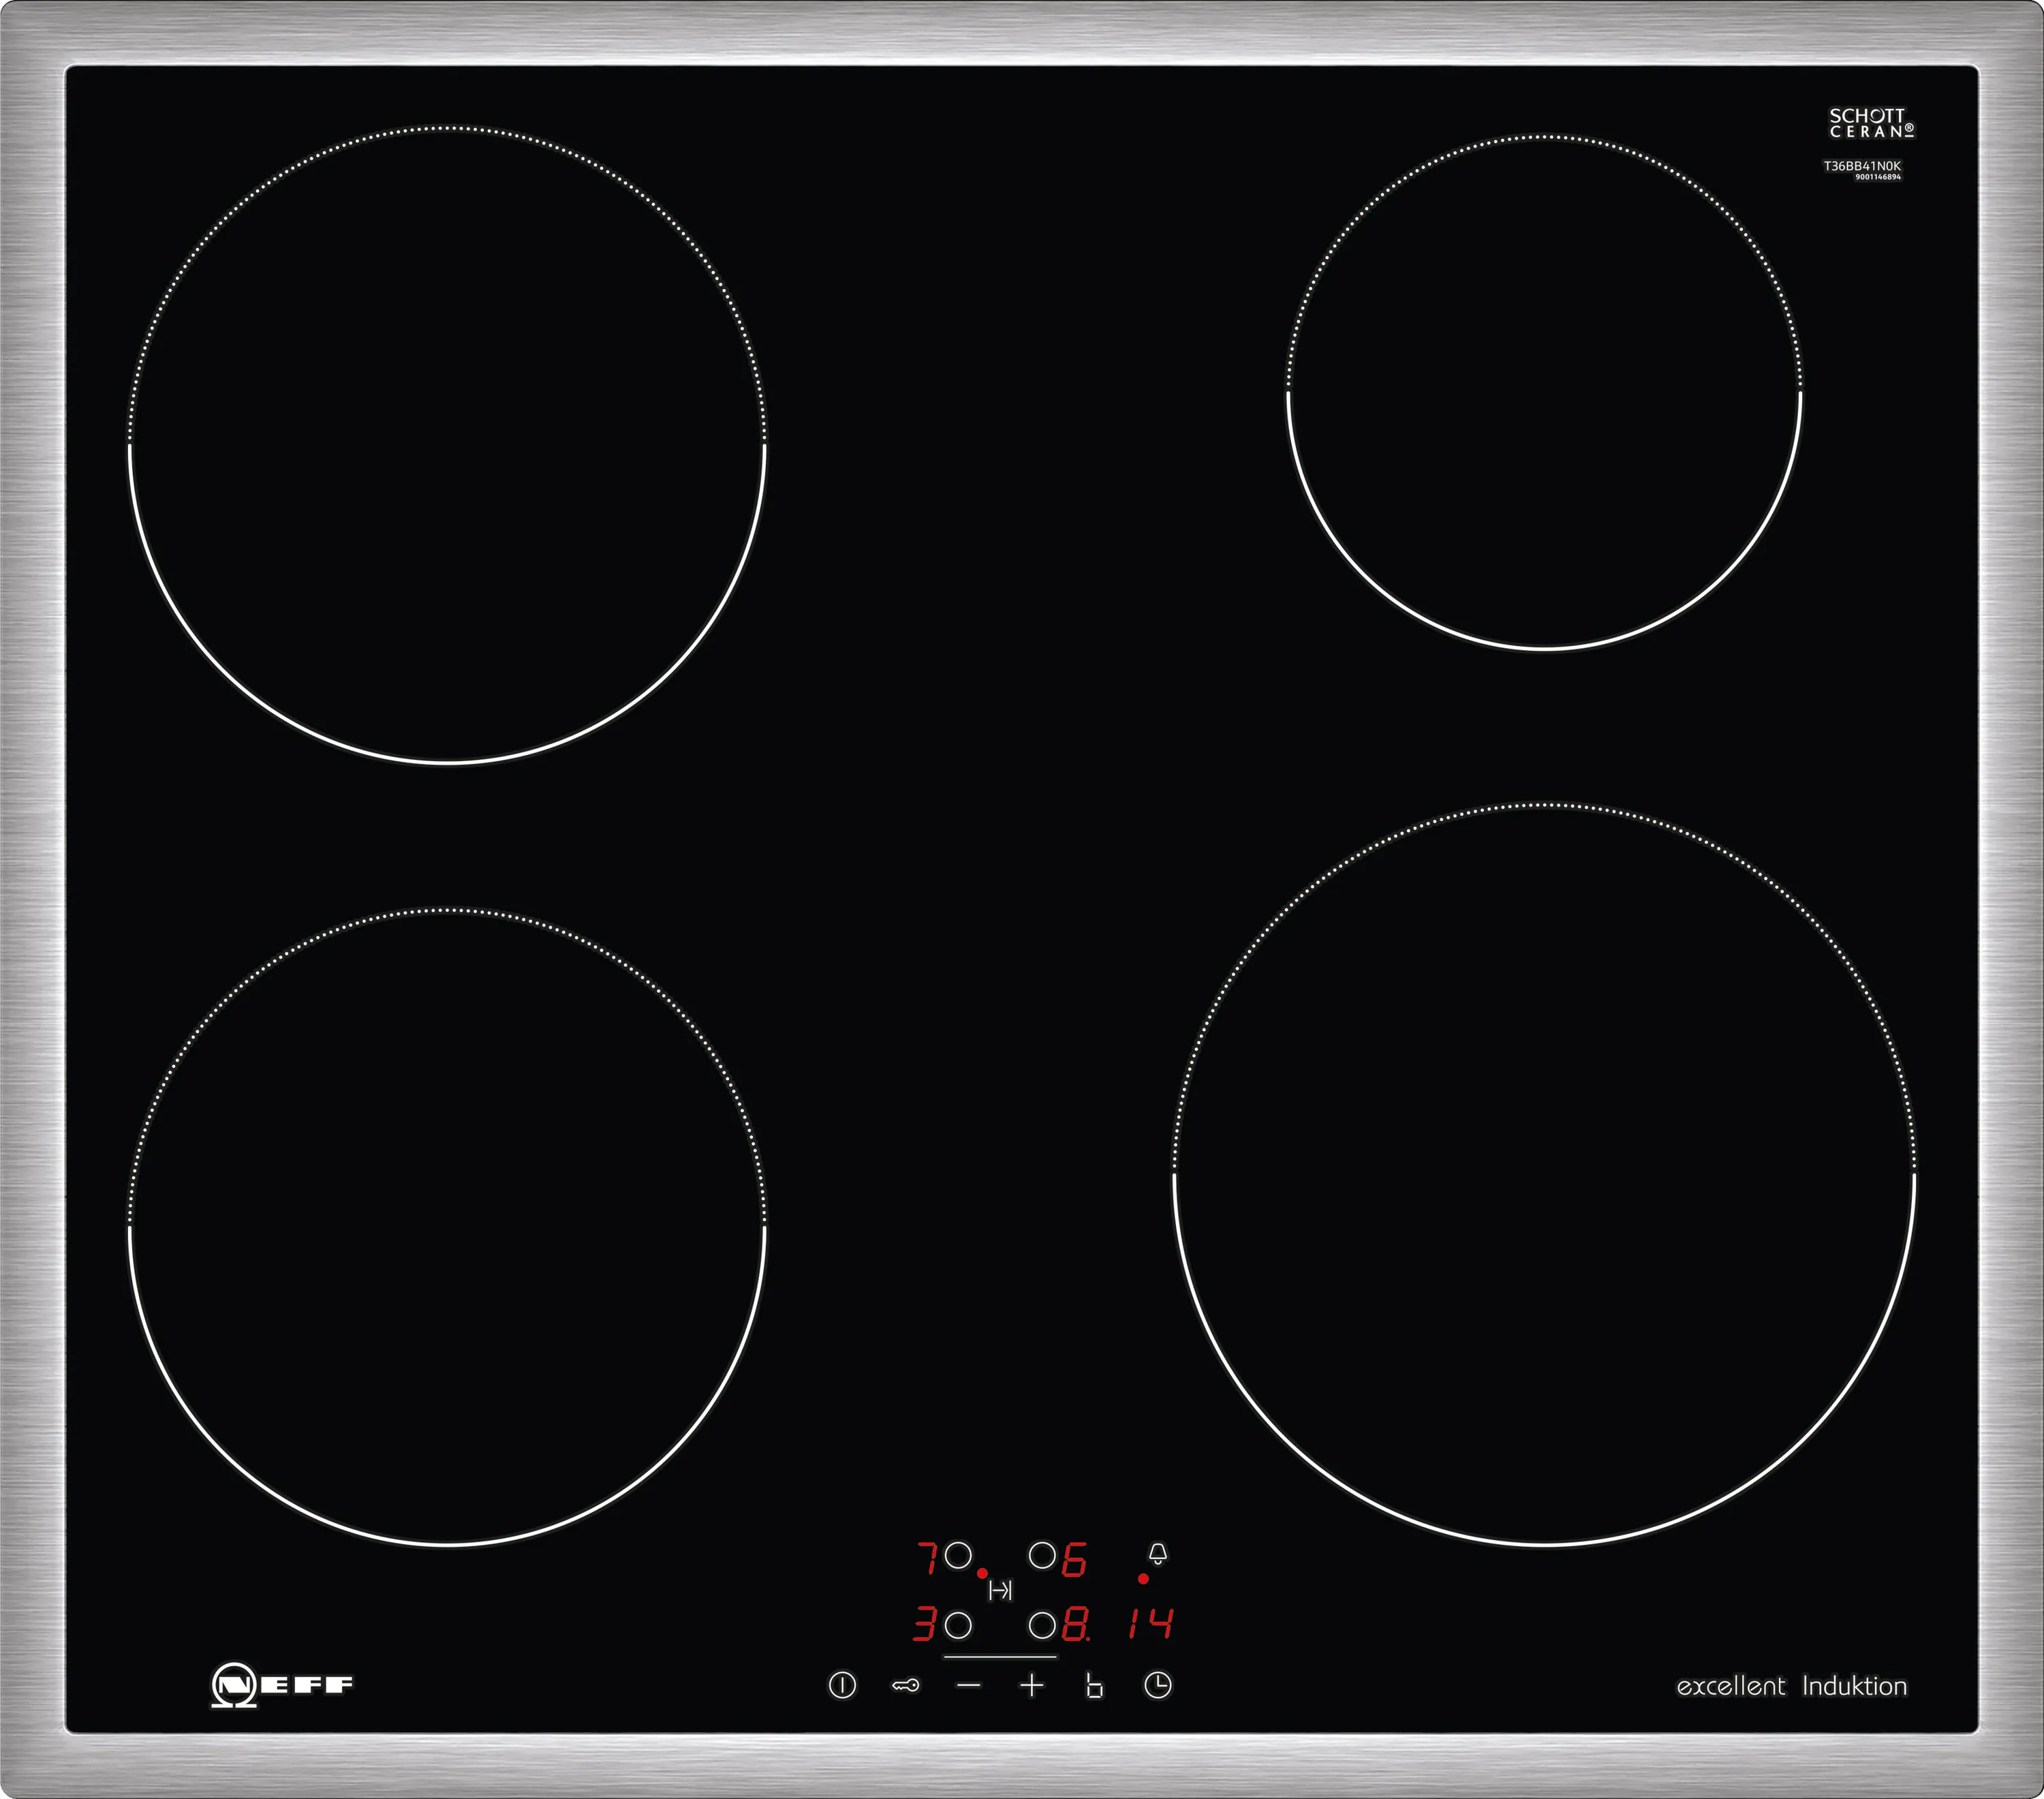The height and width of the screenshot is (1799, 2044).
Task: Select the zone circle next to 3
Action: pyautogui.click(x=958, y=1626)
